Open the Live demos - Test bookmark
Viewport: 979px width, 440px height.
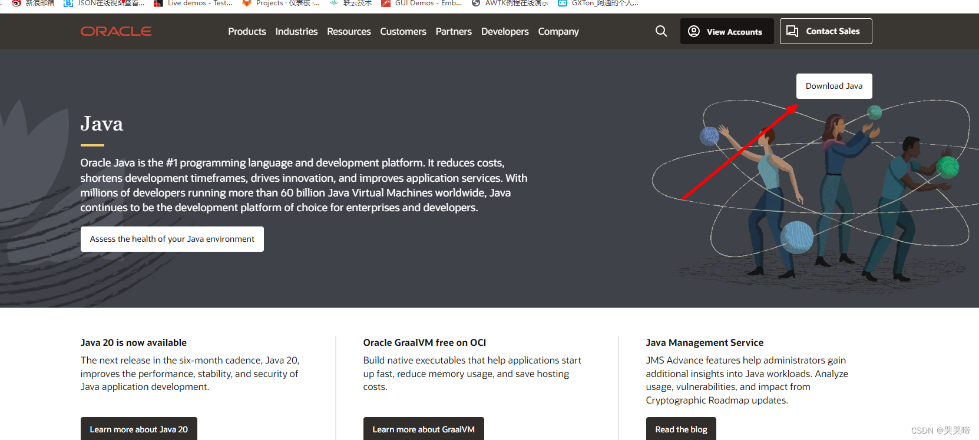[193, 3]
